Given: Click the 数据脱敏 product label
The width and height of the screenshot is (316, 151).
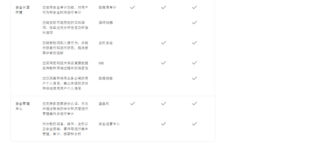Looking at the screenshot, I should 106,78.
